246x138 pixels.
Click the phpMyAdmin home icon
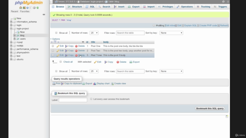(x=20, y=8)
